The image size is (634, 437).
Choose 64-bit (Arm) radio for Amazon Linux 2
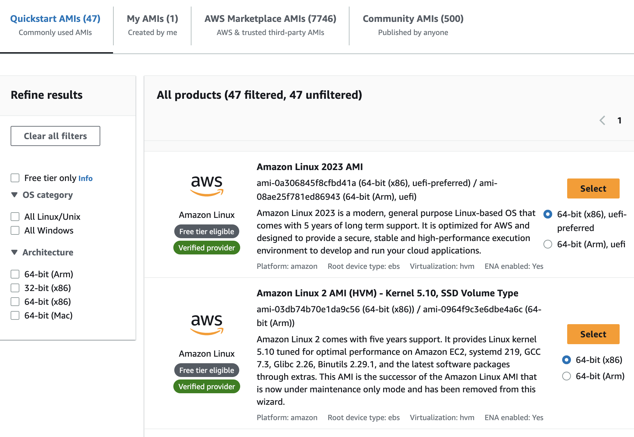(566, 376)
